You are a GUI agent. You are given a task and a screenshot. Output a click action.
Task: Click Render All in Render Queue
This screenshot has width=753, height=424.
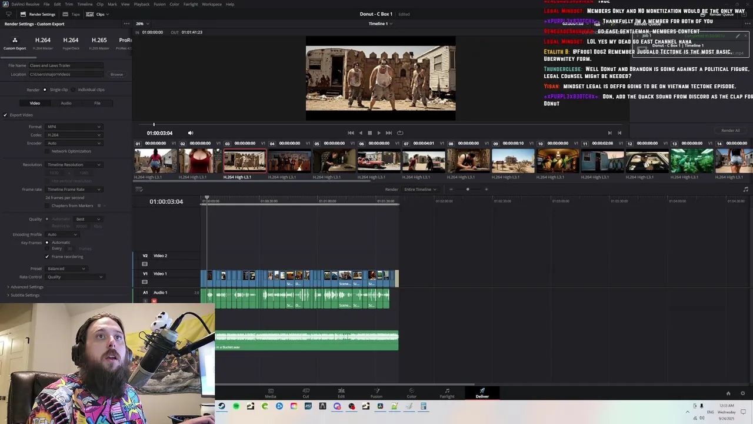tap(731, 131)
